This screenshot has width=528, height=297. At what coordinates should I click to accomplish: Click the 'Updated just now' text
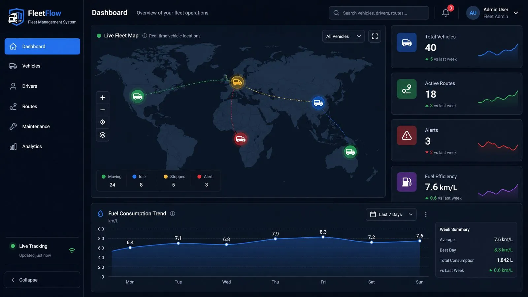click(x=35, y=255)
